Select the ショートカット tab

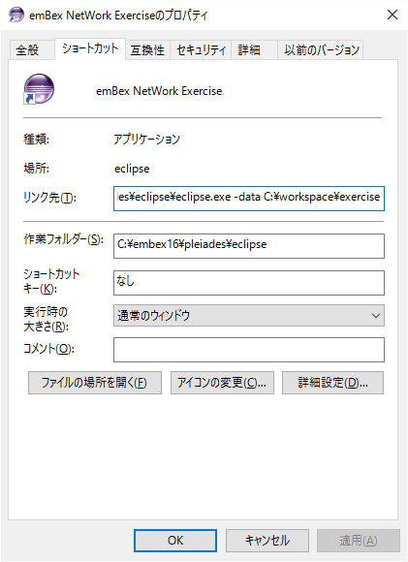(90, 48)
